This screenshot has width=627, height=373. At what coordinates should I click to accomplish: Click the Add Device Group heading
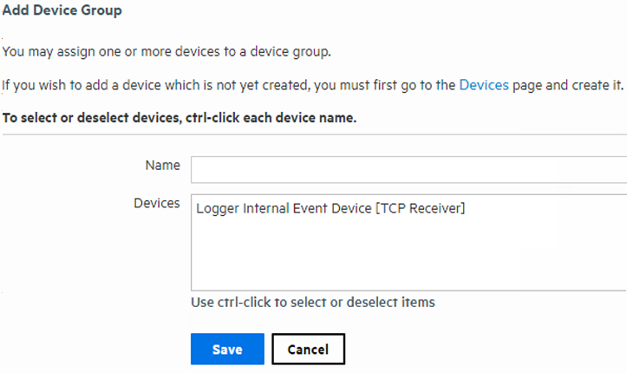[x=62, y=11]
